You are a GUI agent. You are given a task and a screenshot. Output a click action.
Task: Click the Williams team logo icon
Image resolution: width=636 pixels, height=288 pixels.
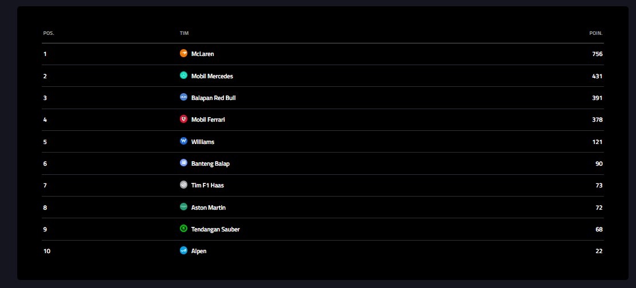pos(183,141)
